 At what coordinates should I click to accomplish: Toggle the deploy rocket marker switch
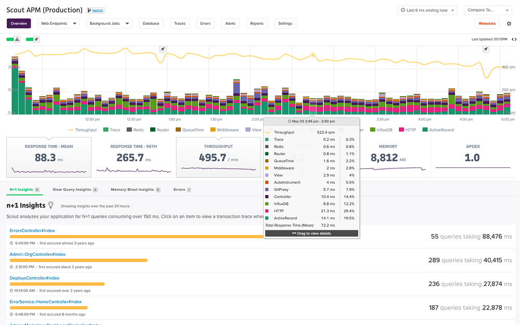click(33, 39)
